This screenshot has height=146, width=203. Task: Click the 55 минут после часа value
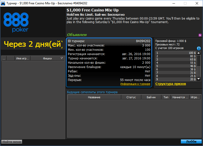(x=135, y=80)
